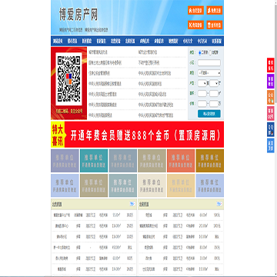Screen dimensions: 277x277
Task: Click the maximum 价格 input box
Action: (x=214, y=104)
